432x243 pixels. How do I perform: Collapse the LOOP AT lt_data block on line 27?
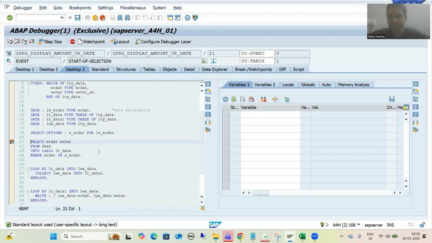[x=28, y=169]
